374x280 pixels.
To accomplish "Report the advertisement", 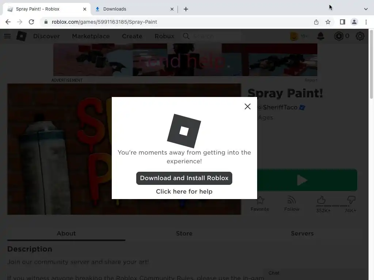I will click(311, 81).
